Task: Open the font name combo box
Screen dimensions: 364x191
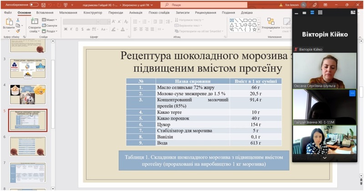Action: pos(81,21)
